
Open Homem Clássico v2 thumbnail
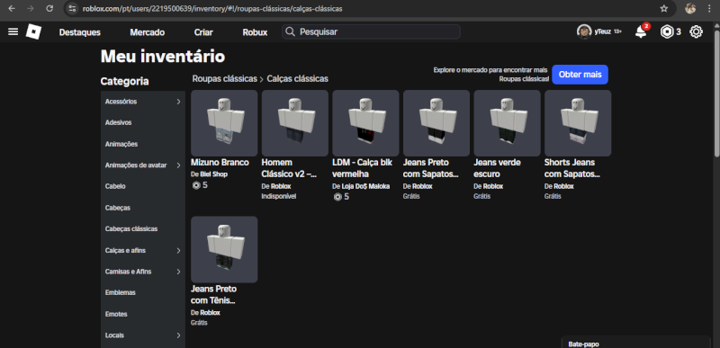point(295,123)
